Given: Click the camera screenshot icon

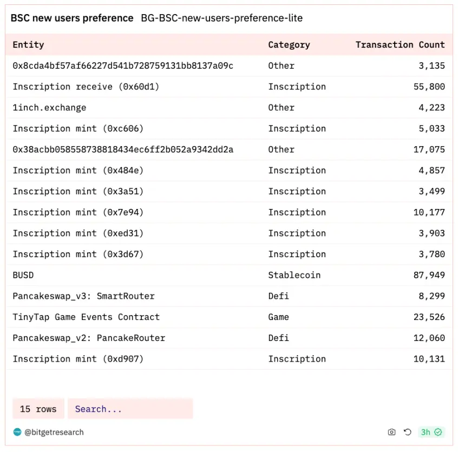Looking at the screenshot, I should click(x=391, y=432).
